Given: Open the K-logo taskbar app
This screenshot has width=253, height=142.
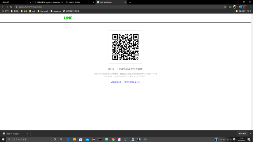Looking at the screenshot, I should point(139,139).
